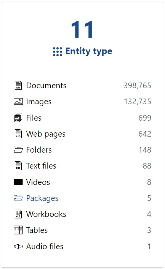Open the Tables entity type
This screenshot has height=269, width=165.
(x=37, y=230)
